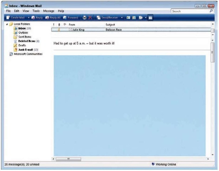Click the preview pane vertical scrollbar thumb
Image resolution: width=219 pixels, height=171 pixels.
tap(213, 52)
